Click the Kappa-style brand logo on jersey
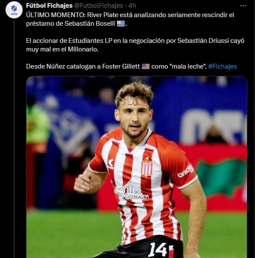The image size is (255, 258). click(x=111, y=164)
